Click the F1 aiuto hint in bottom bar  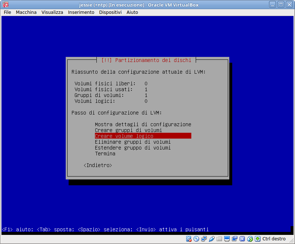(17, 229)
